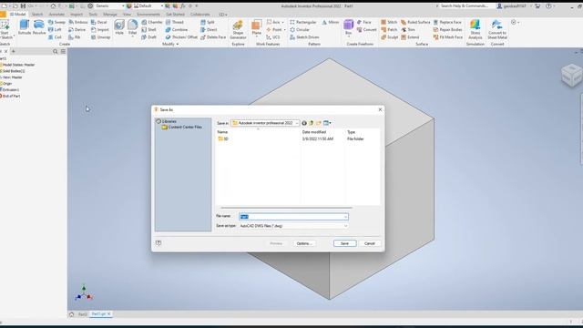This screenshot has width=583, height=328.
Task: Select the Libraries tree item
Action: tap(166, 121)
